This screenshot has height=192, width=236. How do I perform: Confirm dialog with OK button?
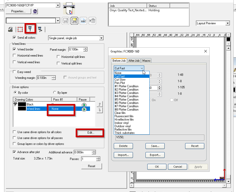click(157, 167)
